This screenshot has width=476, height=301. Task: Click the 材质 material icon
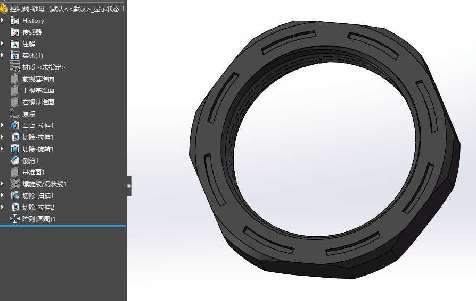point(14,67)
